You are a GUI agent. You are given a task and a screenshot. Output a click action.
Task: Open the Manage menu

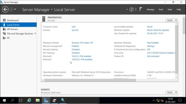point(151,10)
